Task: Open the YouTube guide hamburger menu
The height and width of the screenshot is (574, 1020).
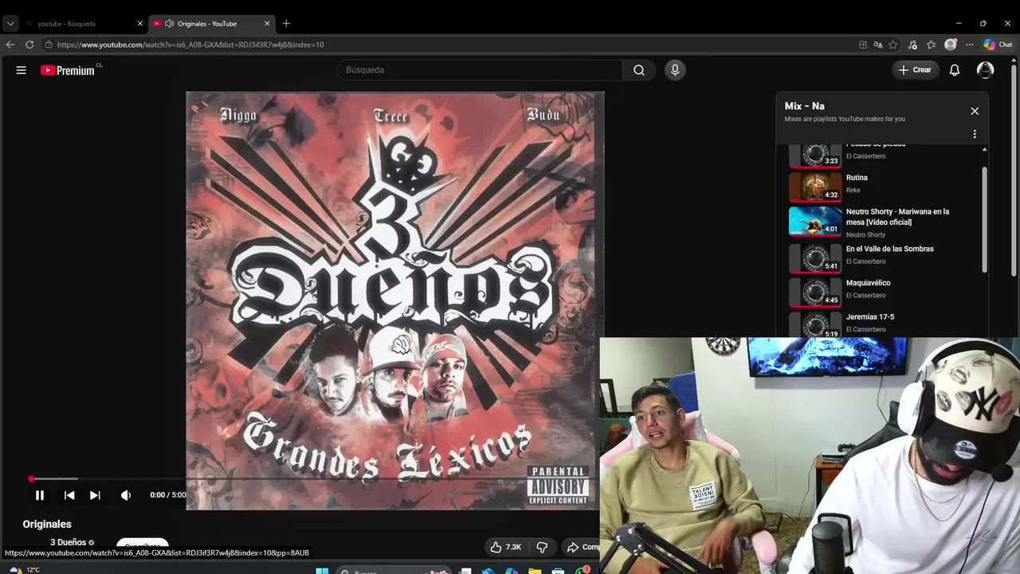Action: pos(22,70)
